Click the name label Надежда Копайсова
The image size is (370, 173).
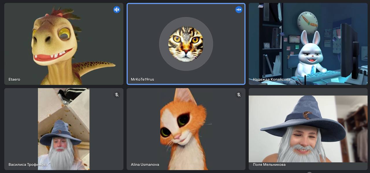point(272,79)
